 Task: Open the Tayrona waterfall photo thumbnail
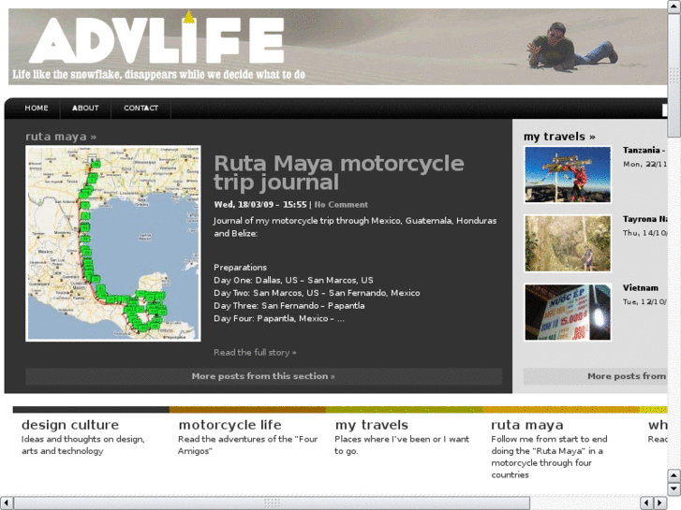click(568, 243)
